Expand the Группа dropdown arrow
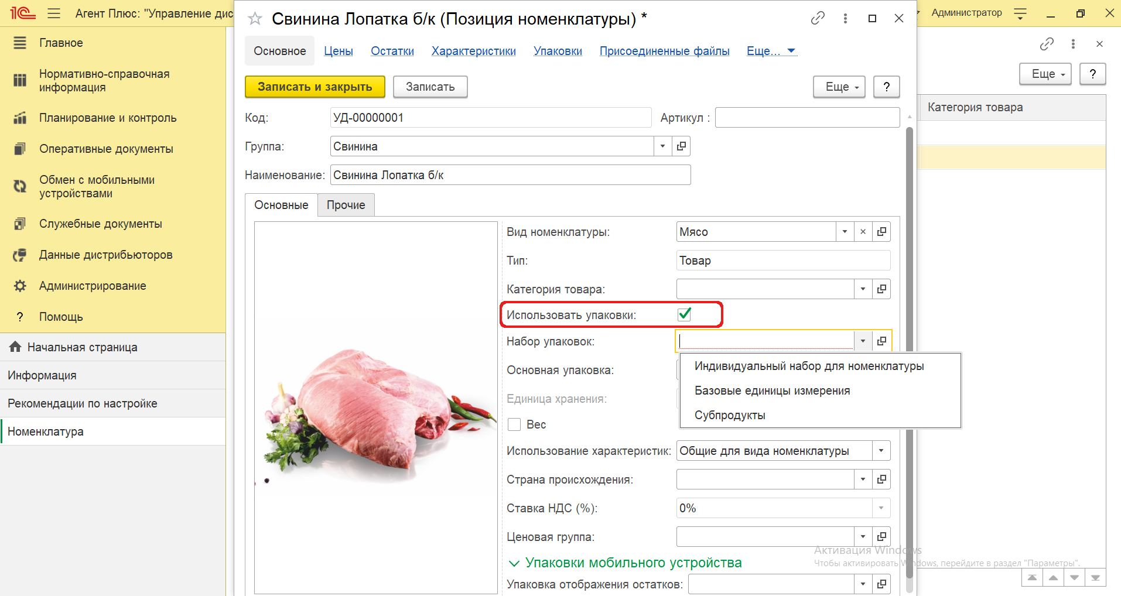This screenshot has width=1121, height=596. tap(662, 146)
